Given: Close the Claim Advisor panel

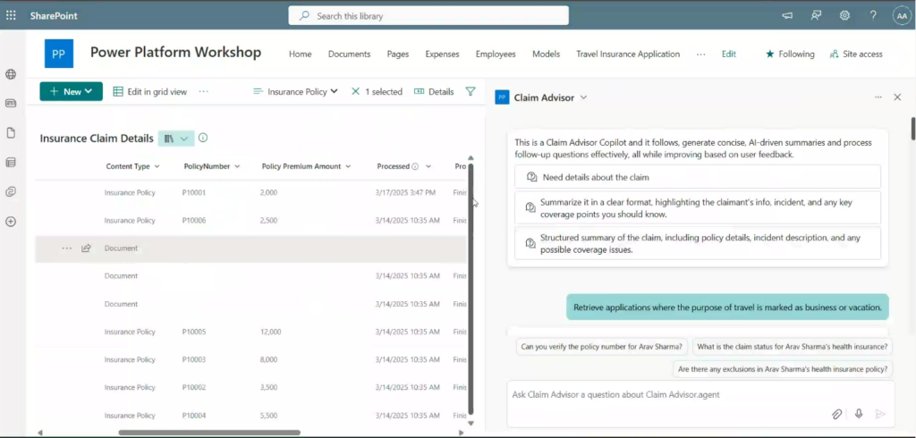Looking at the screenshot, I should pos(897,97).
